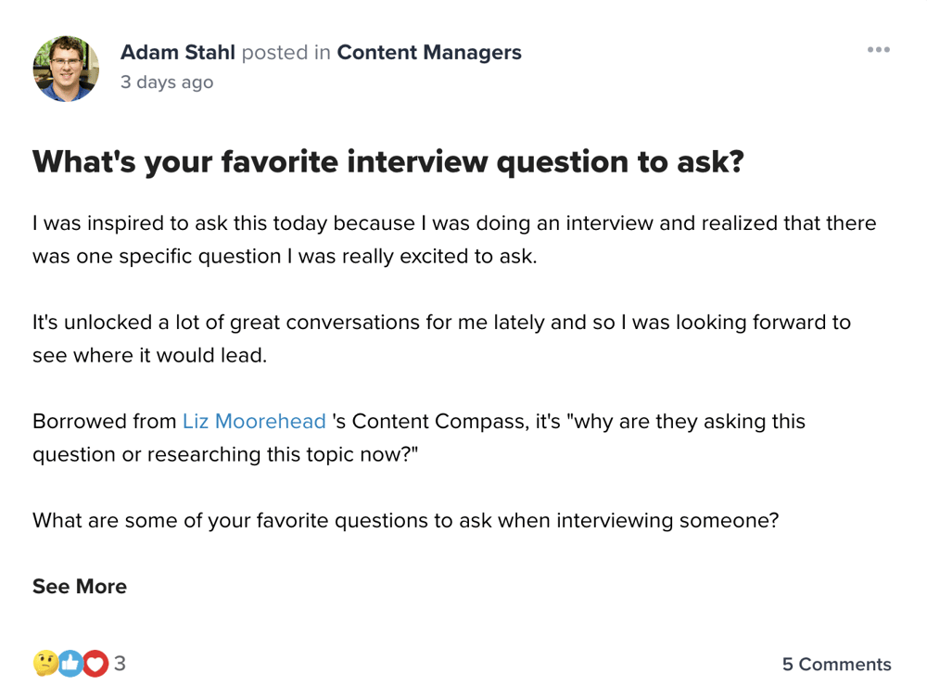This screenshot has width=927, height=698.
Task: Open the three-dot post options menu
Action: pyautogui.click(x=878, y=50)
